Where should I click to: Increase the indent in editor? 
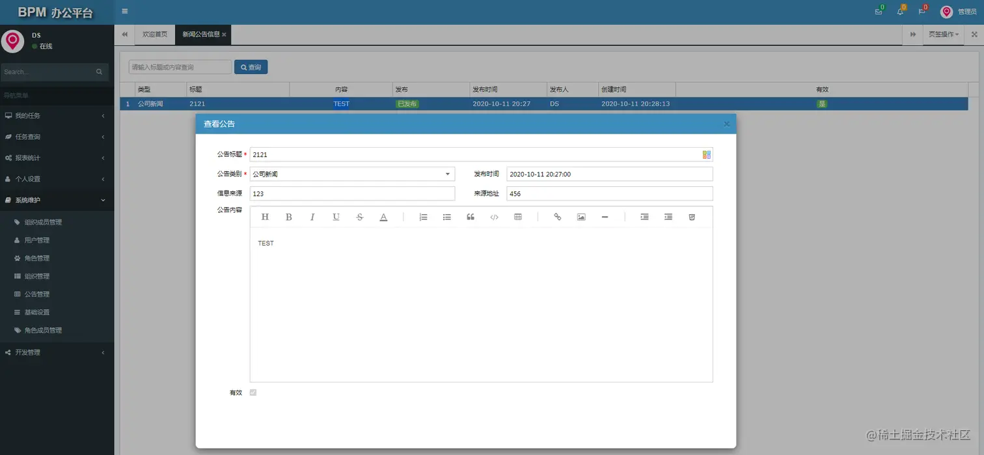click(x=644, y=217)
